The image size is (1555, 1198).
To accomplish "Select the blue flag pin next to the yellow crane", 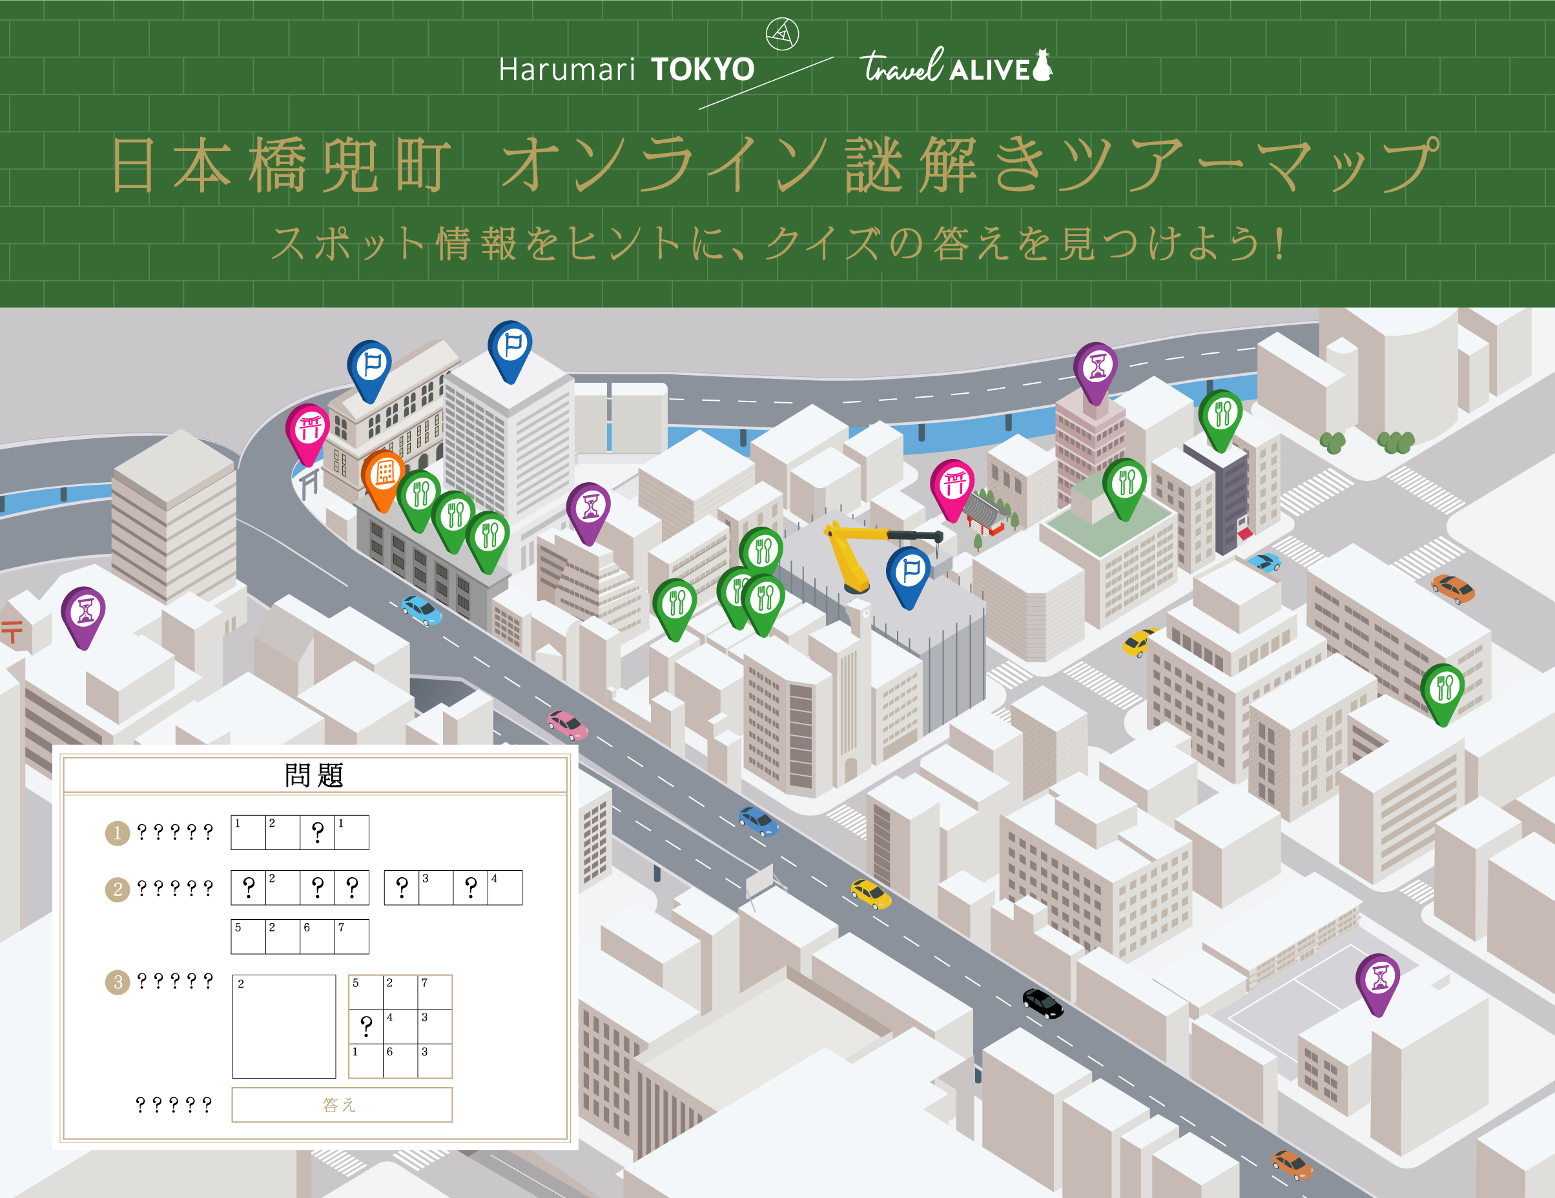I will coord(909,571).
